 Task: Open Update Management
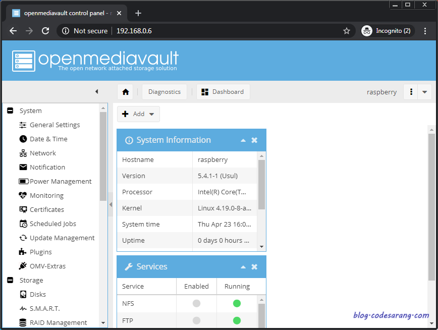tap(57, 238)
